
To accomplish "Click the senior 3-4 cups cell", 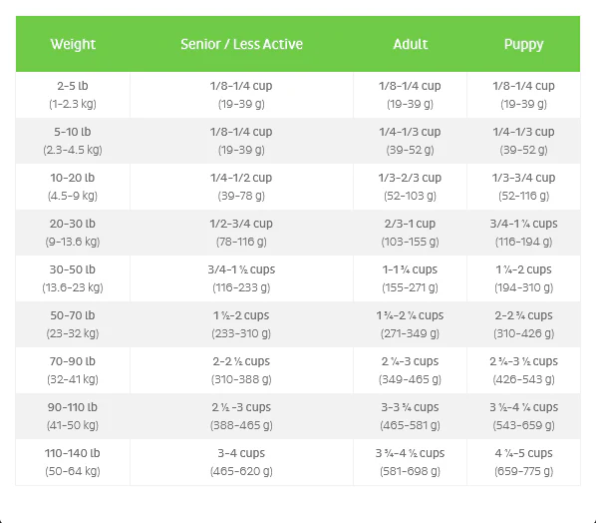I will [x=241, y=462].
